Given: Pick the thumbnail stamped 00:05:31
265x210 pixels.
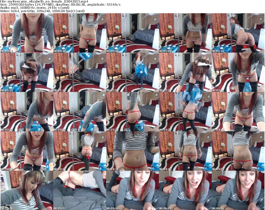Looking at the screenshot, I should (x=80, y=190).
